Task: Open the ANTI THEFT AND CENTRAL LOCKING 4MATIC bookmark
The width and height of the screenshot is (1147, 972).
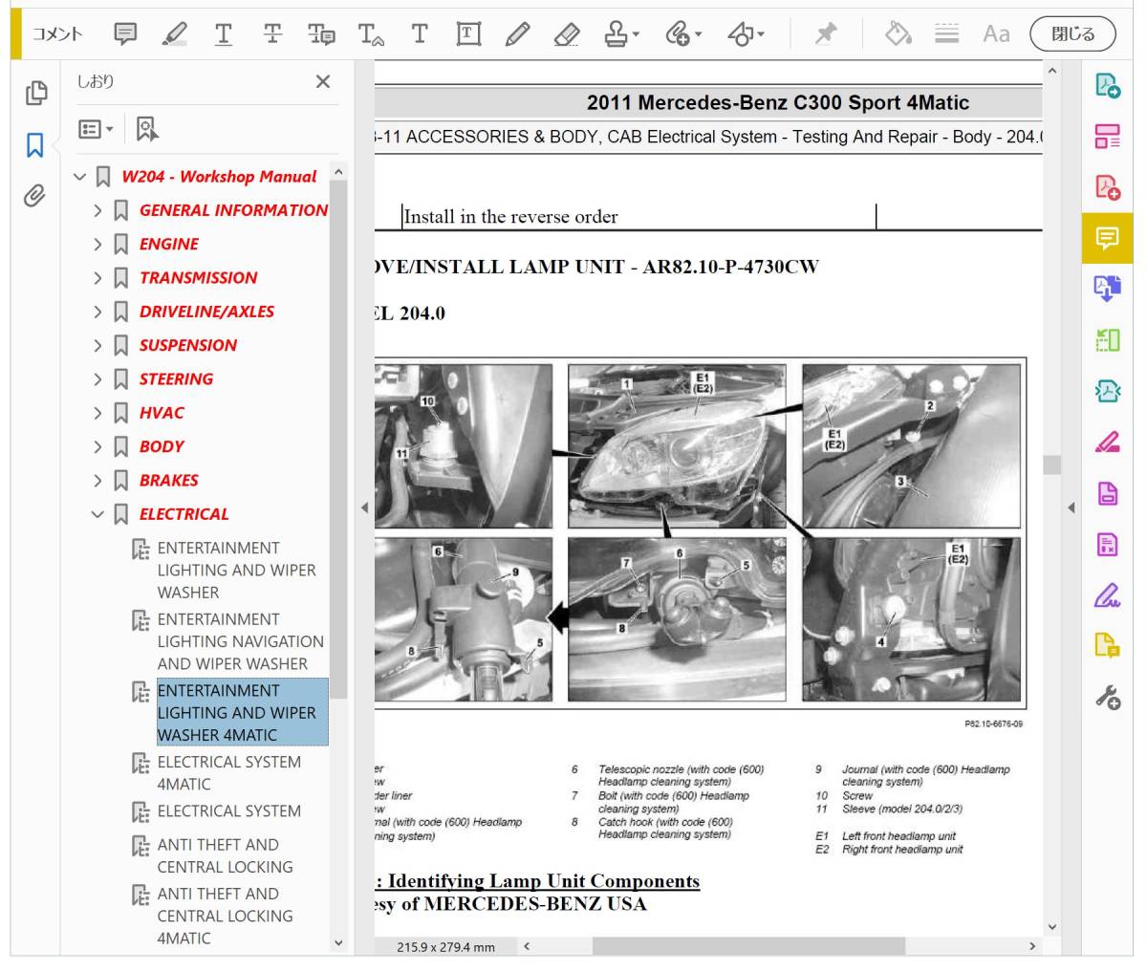Action: pos(225,916)
